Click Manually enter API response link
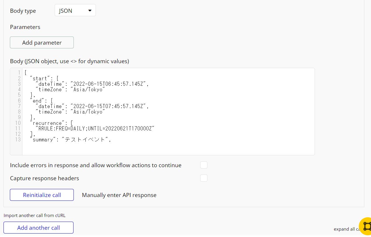 [x=119, y=195]
